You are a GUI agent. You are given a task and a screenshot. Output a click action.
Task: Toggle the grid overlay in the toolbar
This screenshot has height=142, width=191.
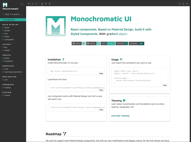pos(46,4)
